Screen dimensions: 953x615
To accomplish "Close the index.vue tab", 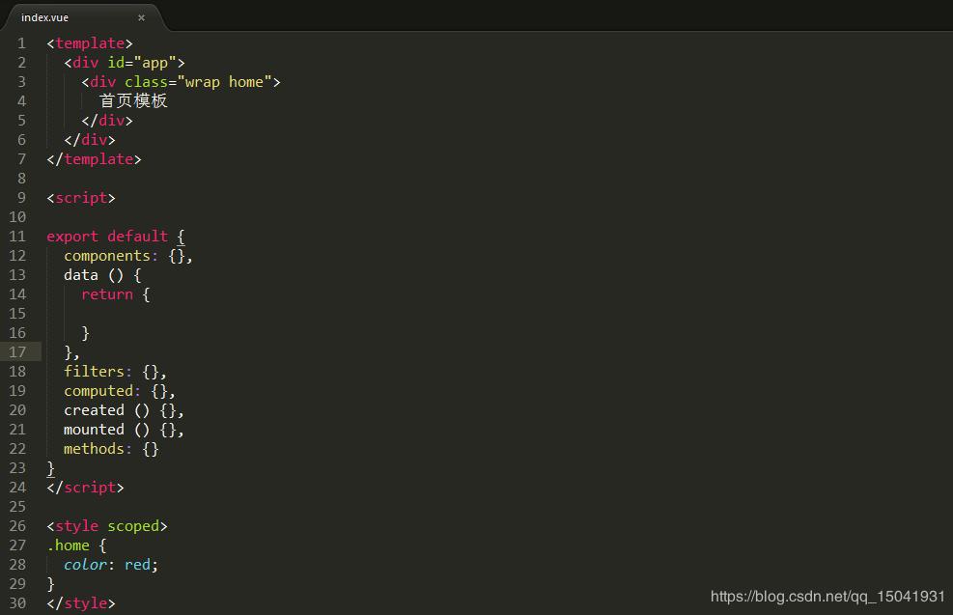I will 141,17.
